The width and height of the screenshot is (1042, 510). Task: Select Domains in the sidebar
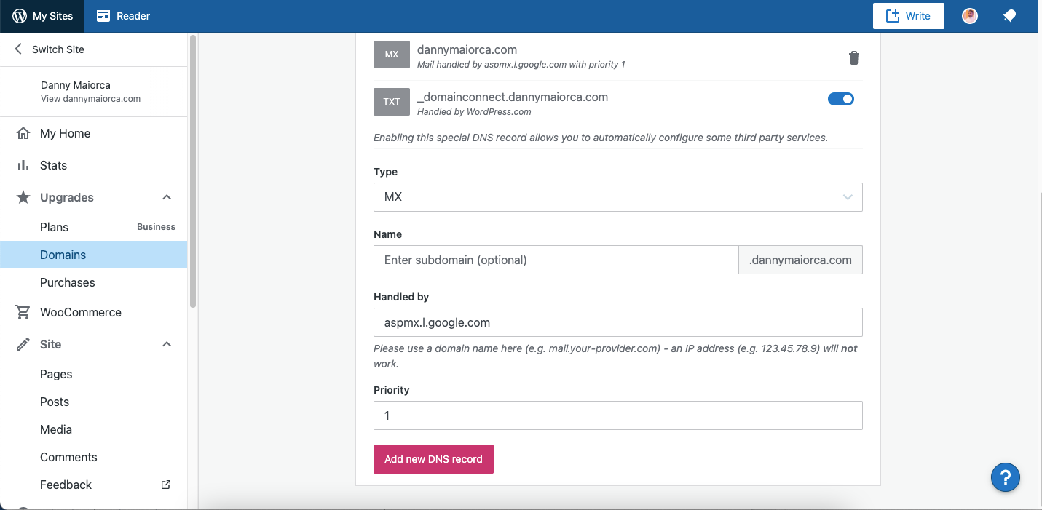tap(94, 255)
